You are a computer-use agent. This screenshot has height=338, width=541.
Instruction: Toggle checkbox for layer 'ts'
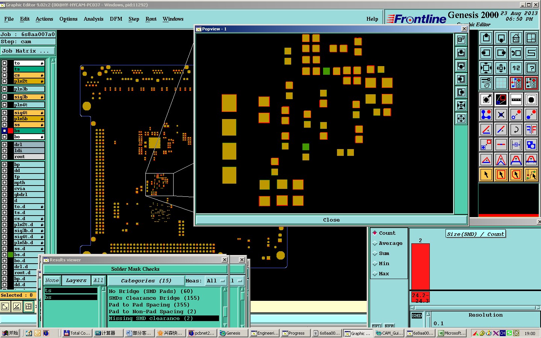5,69
